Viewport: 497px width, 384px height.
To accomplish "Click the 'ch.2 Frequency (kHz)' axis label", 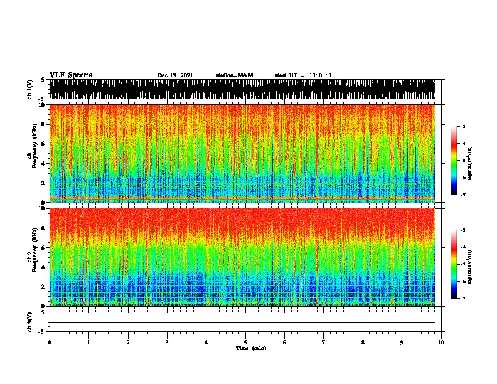I will pos(32,250).
